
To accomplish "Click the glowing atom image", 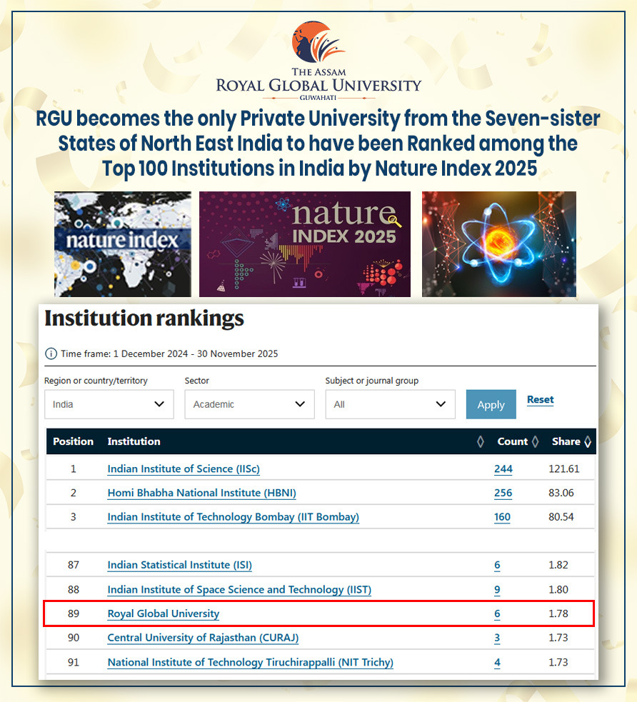I will click(x=498, y=244).
